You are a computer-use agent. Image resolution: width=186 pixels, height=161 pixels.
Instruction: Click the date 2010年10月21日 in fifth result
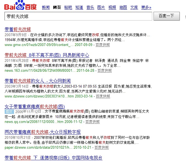17,138
